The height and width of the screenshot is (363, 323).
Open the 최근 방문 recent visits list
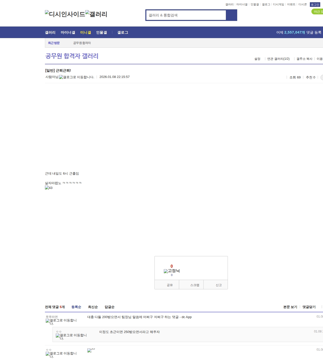click(x=54, y=43)
